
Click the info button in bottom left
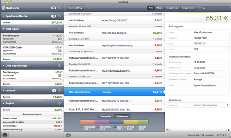5,135
